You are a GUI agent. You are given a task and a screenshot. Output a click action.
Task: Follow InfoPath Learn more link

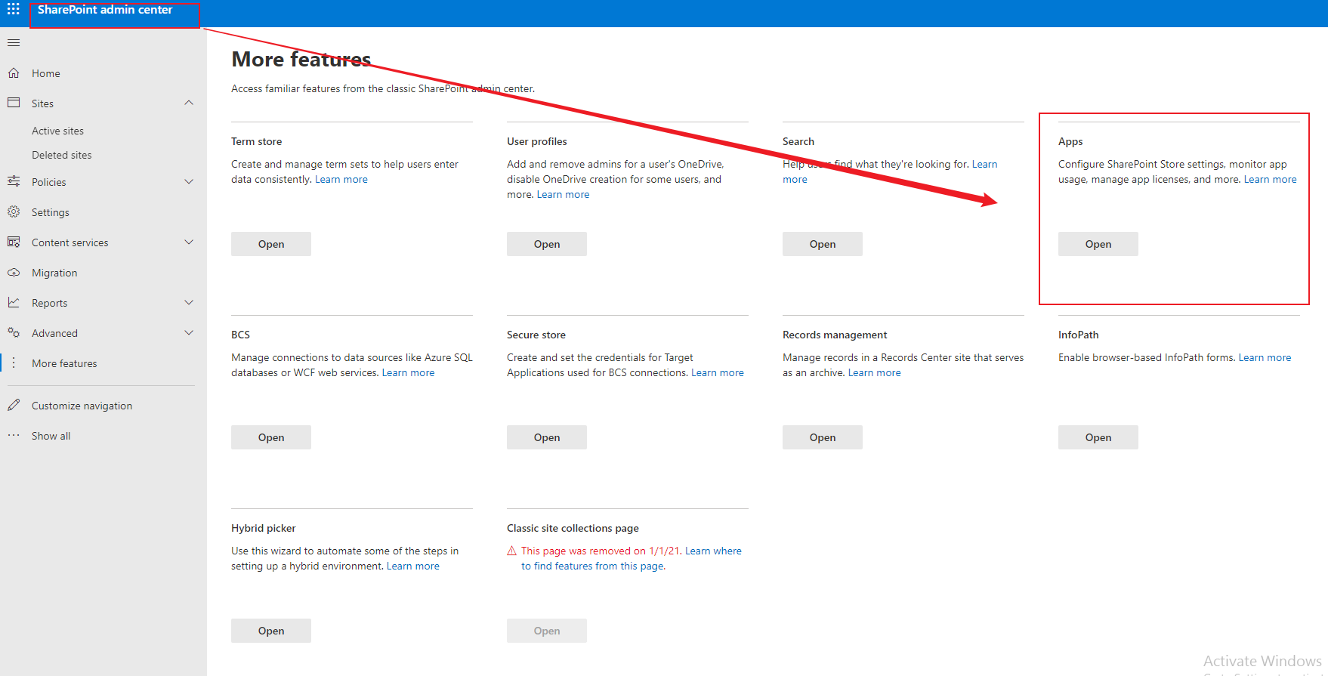(x=1265, y=357)
